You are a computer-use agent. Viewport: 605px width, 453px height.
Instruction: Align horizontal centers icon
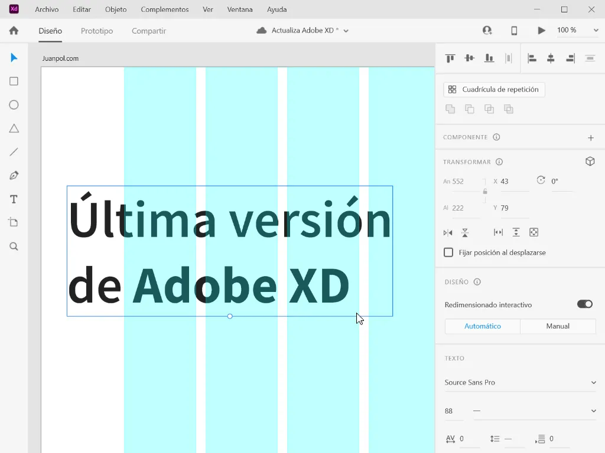551,58
